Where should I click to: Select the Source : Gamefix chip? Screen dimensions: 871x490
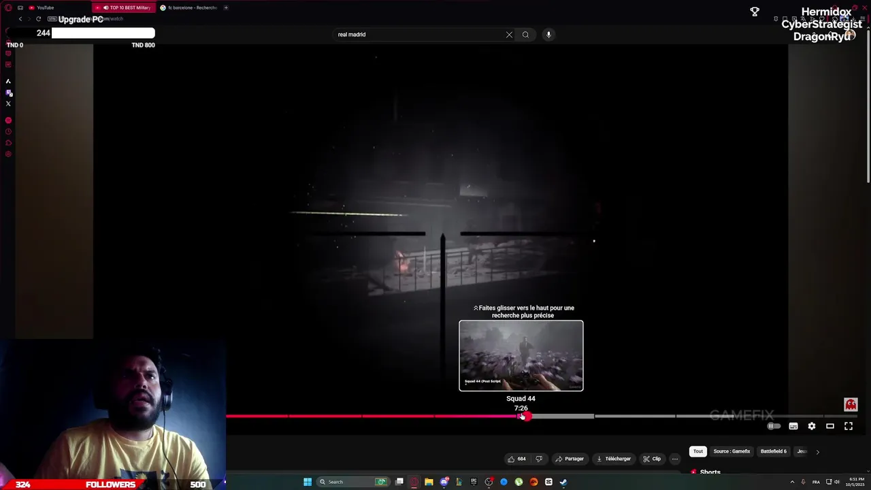pyautogui.click(x=732, y=451)
